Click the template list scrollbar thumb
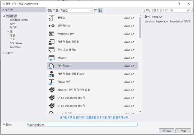 (140, 28)
